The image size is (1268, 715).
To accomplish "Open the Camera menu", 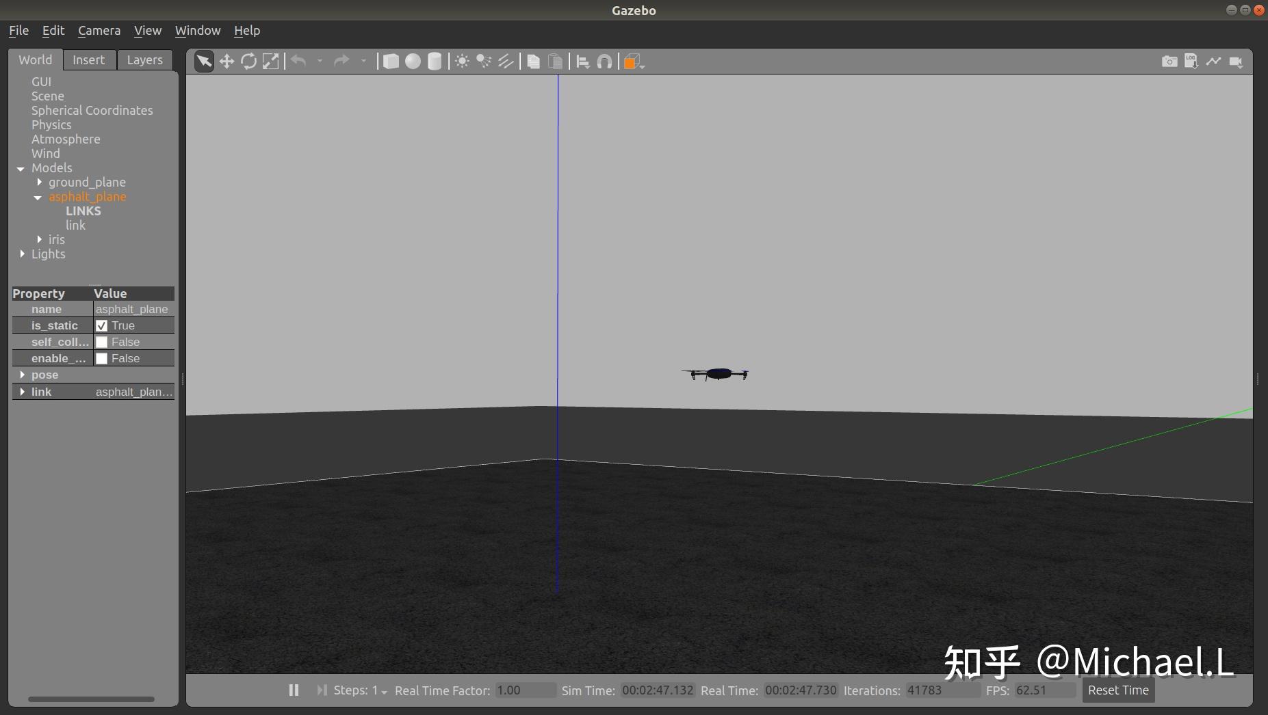I will pos(99,30).
